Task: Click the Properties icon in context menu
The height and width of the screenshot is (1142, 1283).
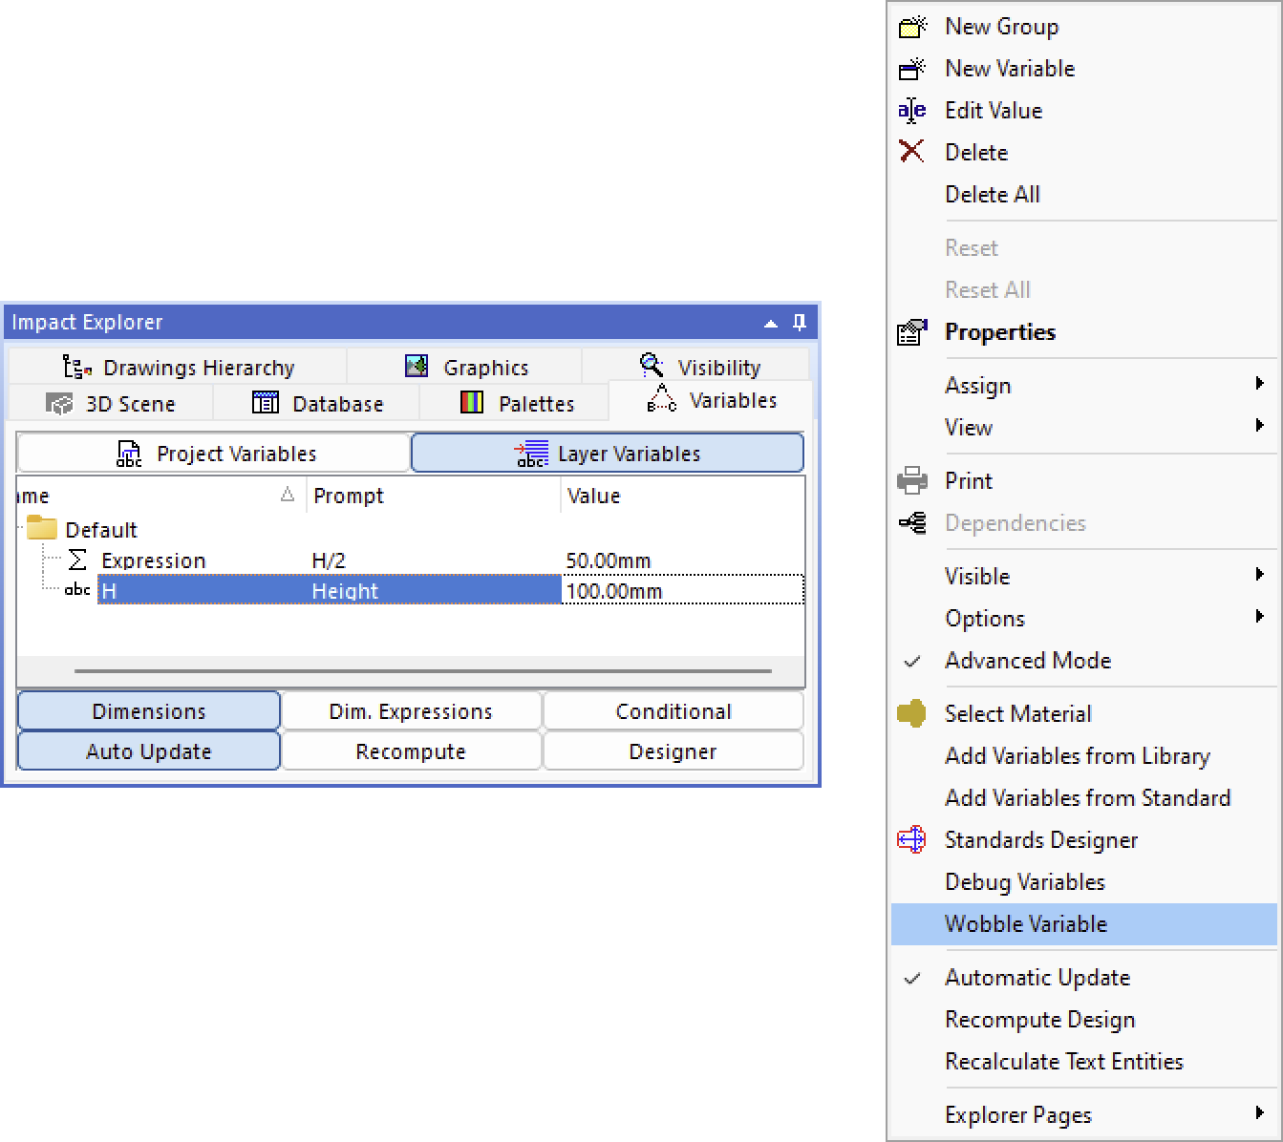Action: click(x=912, y=332)
